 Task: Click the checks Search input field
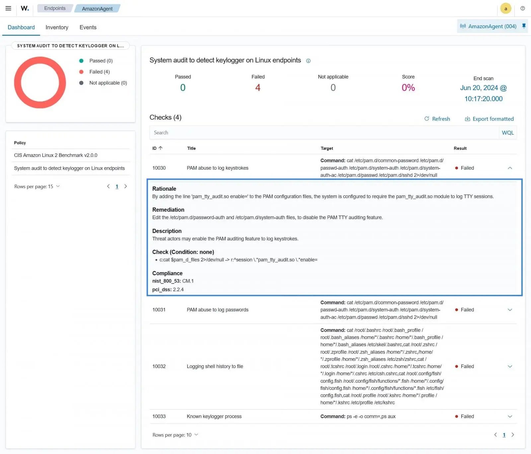point(324,133)
